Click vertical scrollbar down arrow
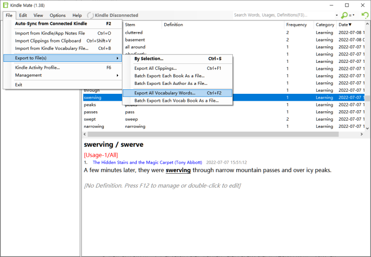This screenshot has width=371, height=257. pyautogui.click(x=367, y=128)
